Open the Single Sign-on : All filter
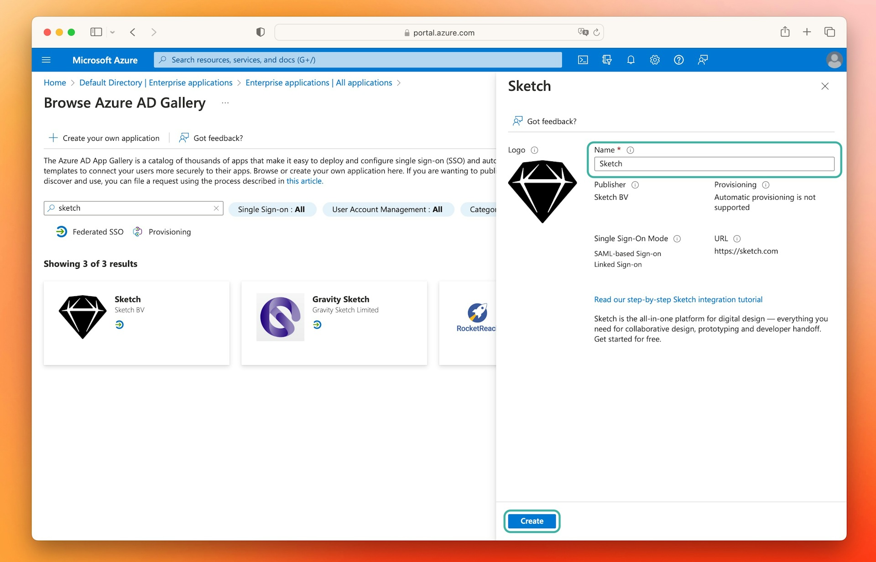This screenshot has width=876, height=562. pyautogui.click(x=272, y=209)
